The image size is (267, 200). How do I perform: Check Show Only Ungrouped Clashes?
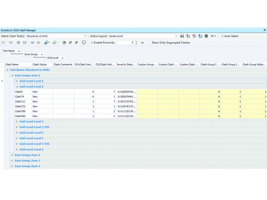coord(149,42)
